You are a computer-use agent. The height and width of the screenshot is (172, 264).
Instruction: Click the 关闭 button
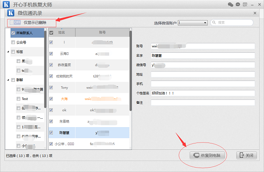tap(246, 155)
